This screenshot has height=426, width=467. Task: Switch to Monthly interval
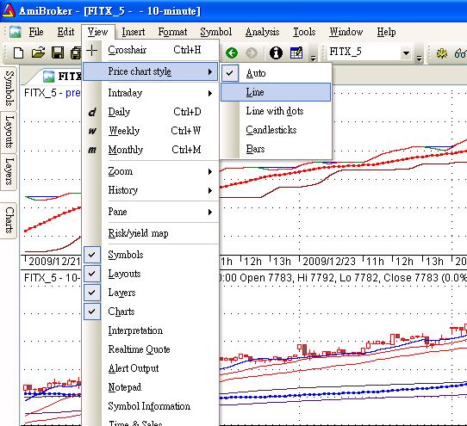pos(151,150)
